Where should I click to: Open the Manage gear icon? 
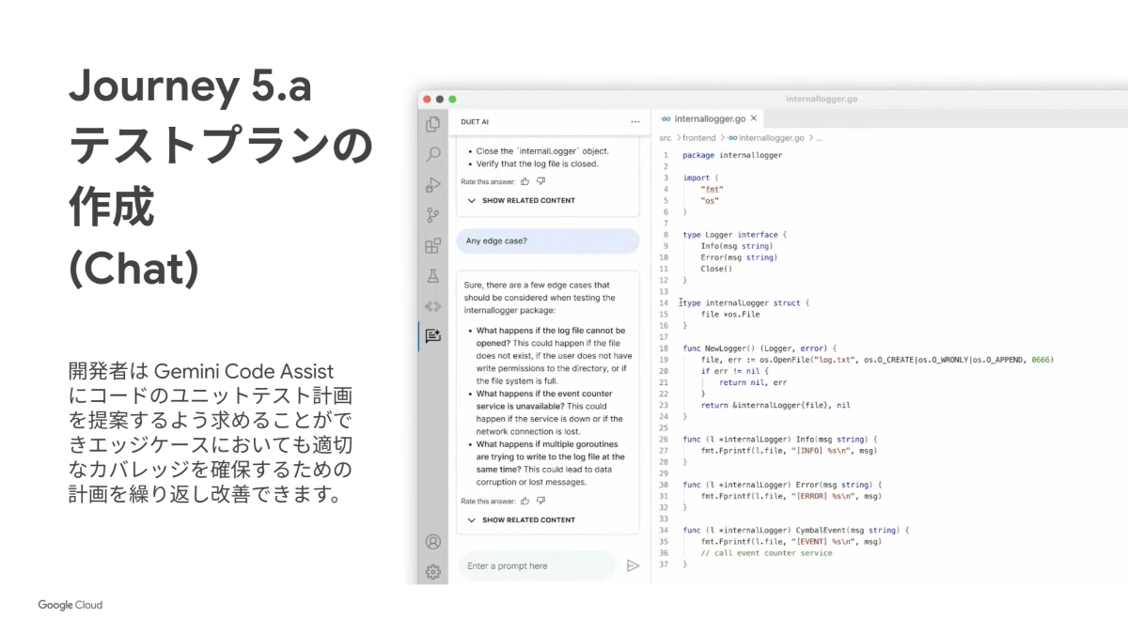[432, 571]
